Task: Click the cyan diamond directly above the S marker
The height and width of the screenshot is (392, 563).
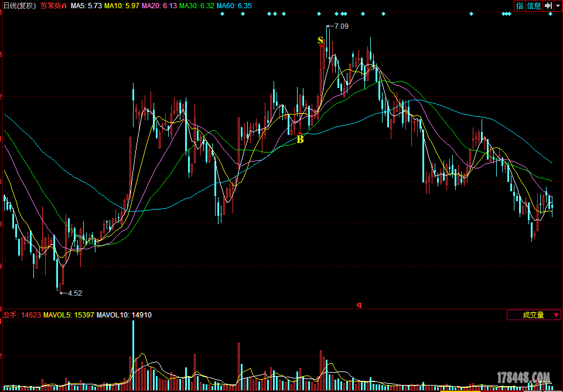Action: [x=319, y=14]
